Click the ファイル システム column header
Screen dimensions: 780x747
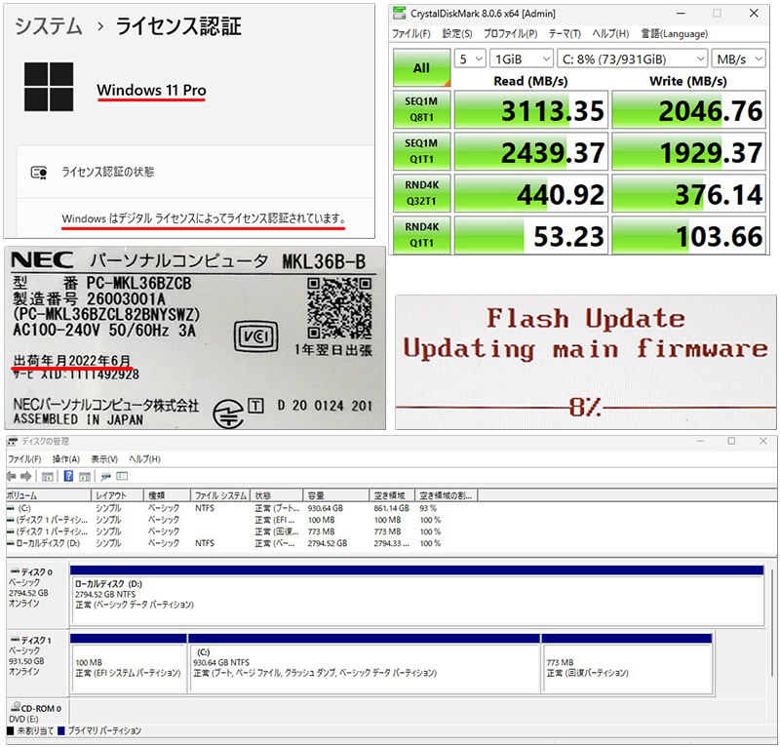(220, 495)
